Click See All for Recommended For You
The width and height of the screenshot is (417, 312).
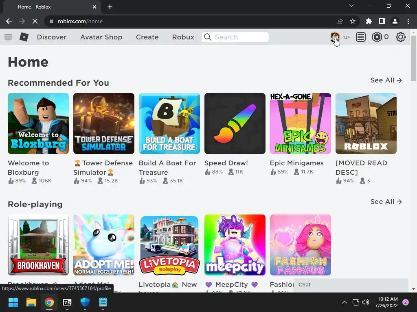(386, 80)
